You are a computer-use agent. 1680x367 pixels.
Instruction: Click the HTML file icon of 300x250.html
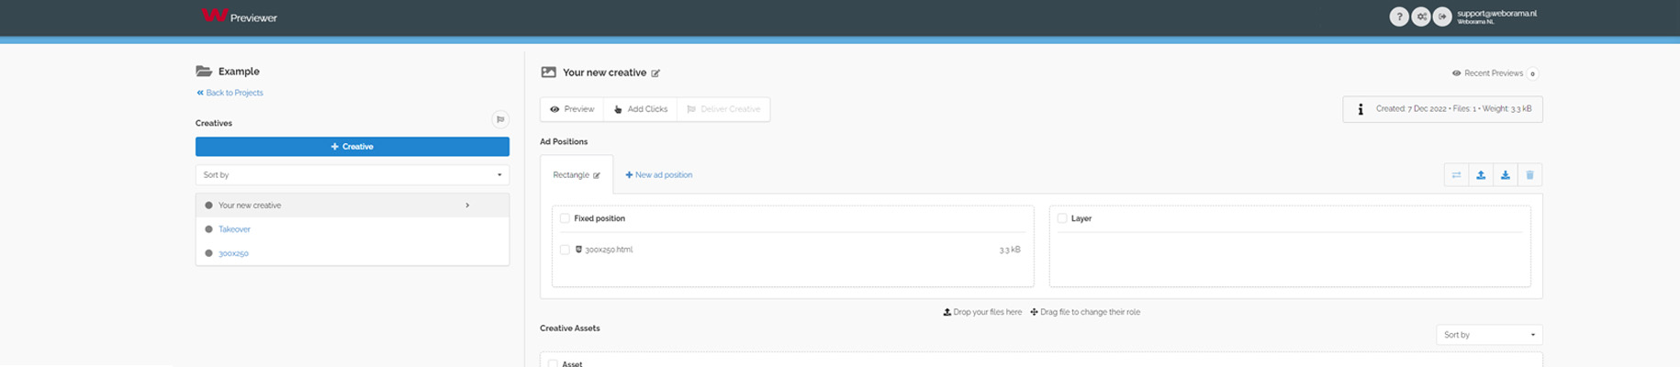point(578,250)
